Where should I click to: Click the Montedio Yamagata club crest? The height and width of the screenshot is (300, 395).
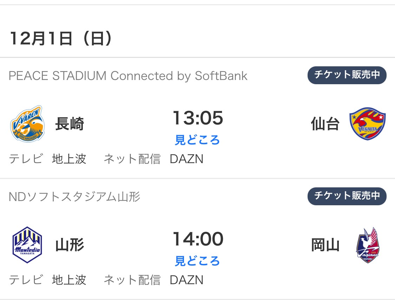pos(27,245)
